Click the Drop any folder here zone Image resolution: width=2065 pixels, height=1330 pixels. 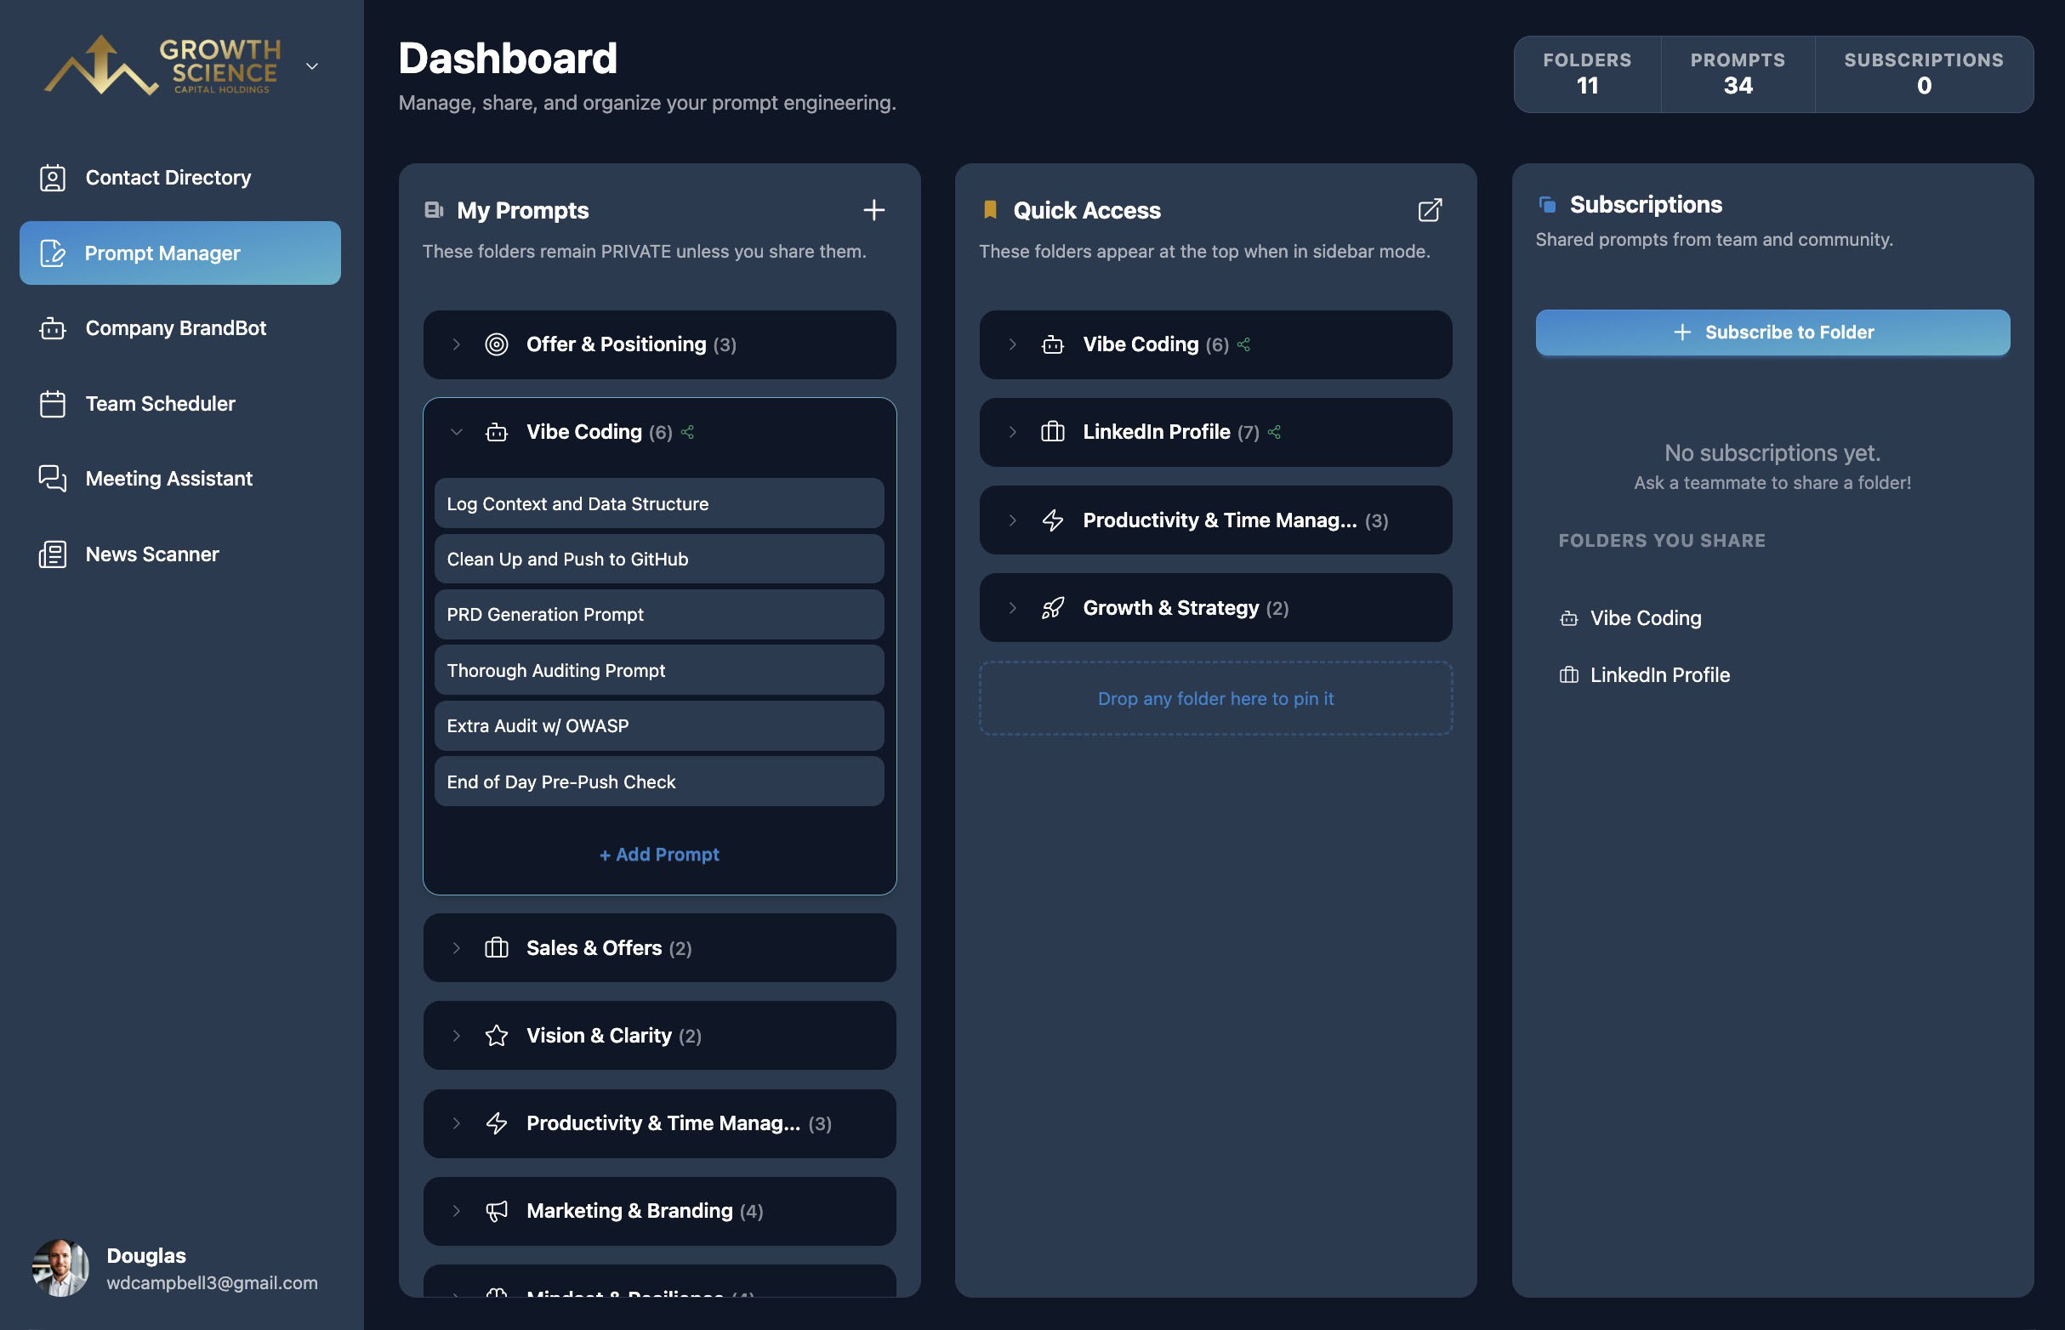[x=1215, y=699]
